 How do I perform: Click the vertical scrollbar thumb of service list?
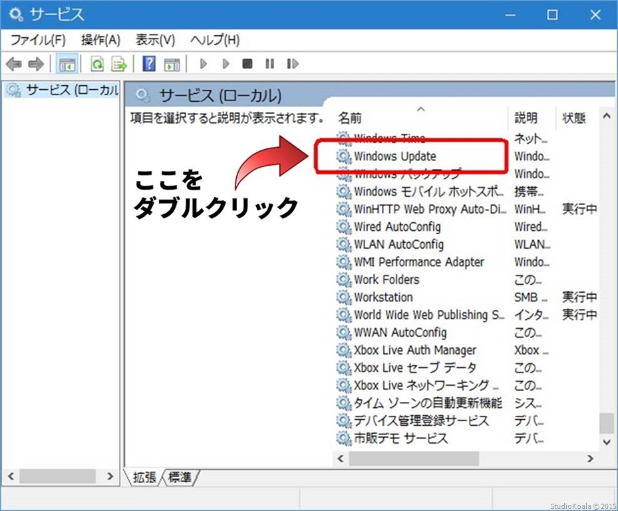coord(607,423)
